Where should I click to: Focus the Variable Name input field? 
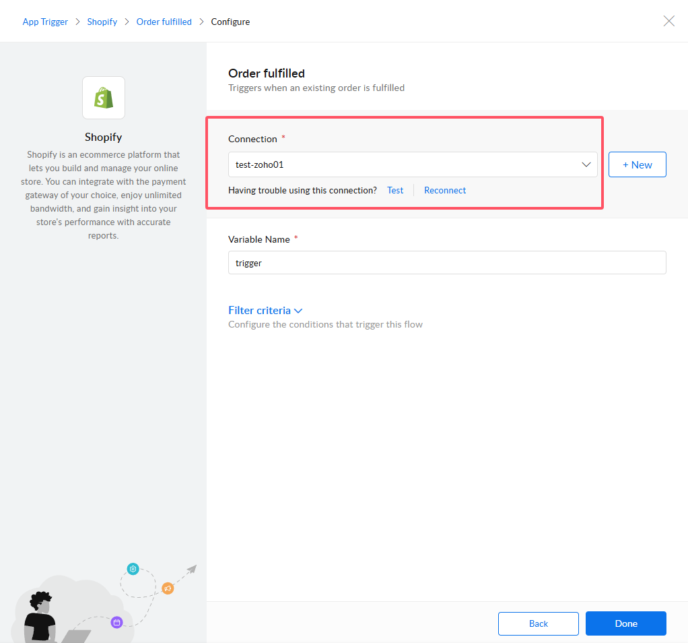[447, 263]
